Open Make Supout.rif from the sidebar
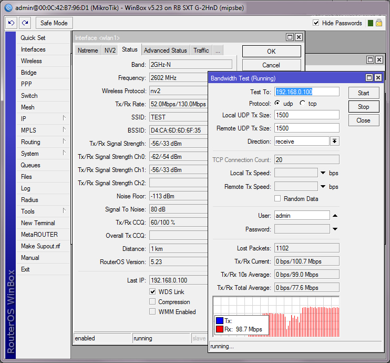 [43, 246]
